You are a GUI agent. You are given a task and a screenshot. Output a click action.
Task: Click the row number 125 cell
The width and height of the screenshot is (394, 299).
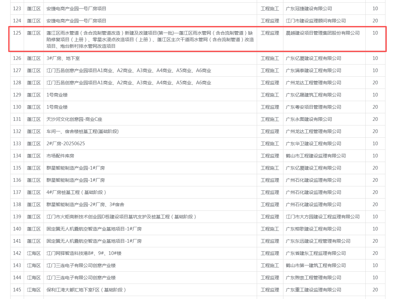tap(17, 33)
